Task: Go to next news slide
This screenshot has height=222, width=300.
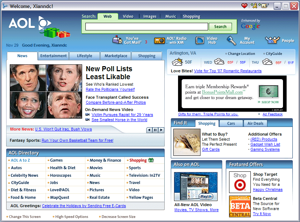Action: pos(161,130)
